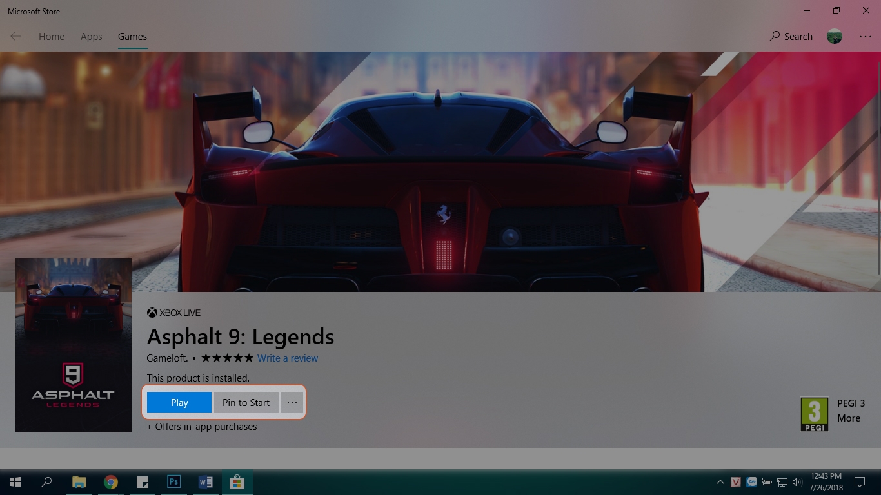Open the taskbar search magnifier
The width and height of the screenshot is (881, 495).
coord(46,482)
